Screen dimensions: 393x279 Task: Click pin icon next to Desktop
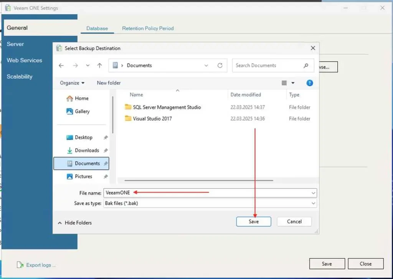[106, 137]
